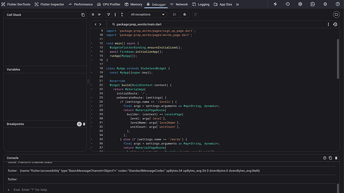Open the App Size tab
The width and height of the screenshot is (344, 193).
(x=223, y=4)
